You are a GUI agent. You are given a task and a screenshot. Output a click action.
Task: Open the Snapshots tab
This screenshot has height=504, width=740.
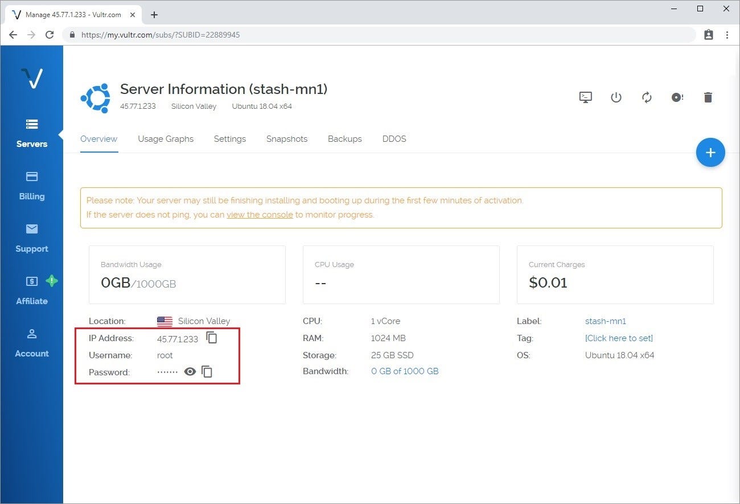click(287, 139)
